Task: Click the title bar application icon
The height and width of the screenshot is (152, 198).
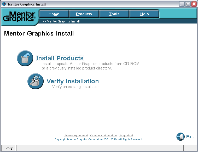Action: 4,4
